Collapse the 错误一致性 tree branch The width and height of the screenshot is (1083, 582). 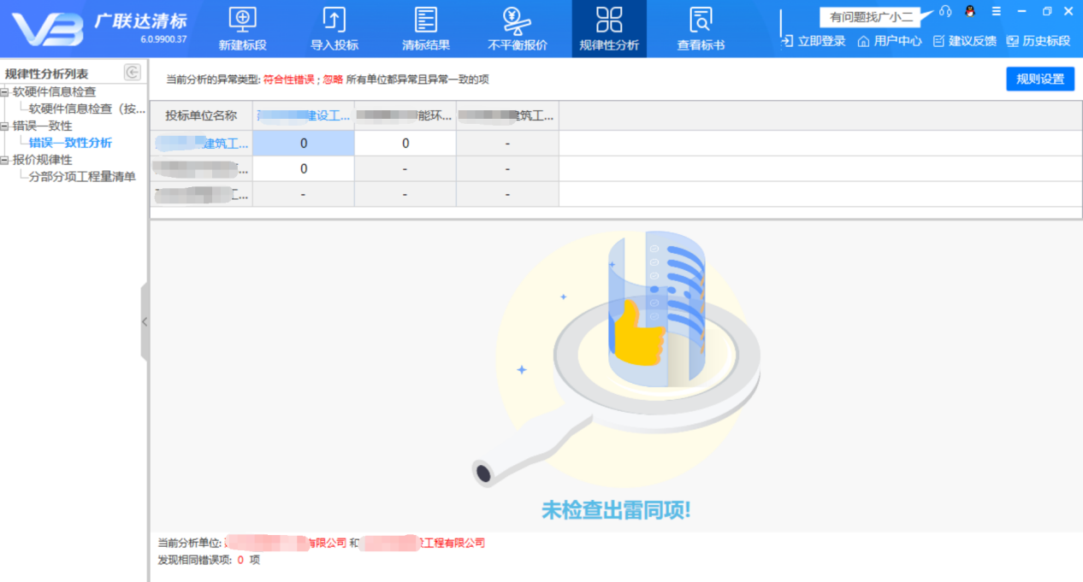pyautogui.click(x=6, y=126)
